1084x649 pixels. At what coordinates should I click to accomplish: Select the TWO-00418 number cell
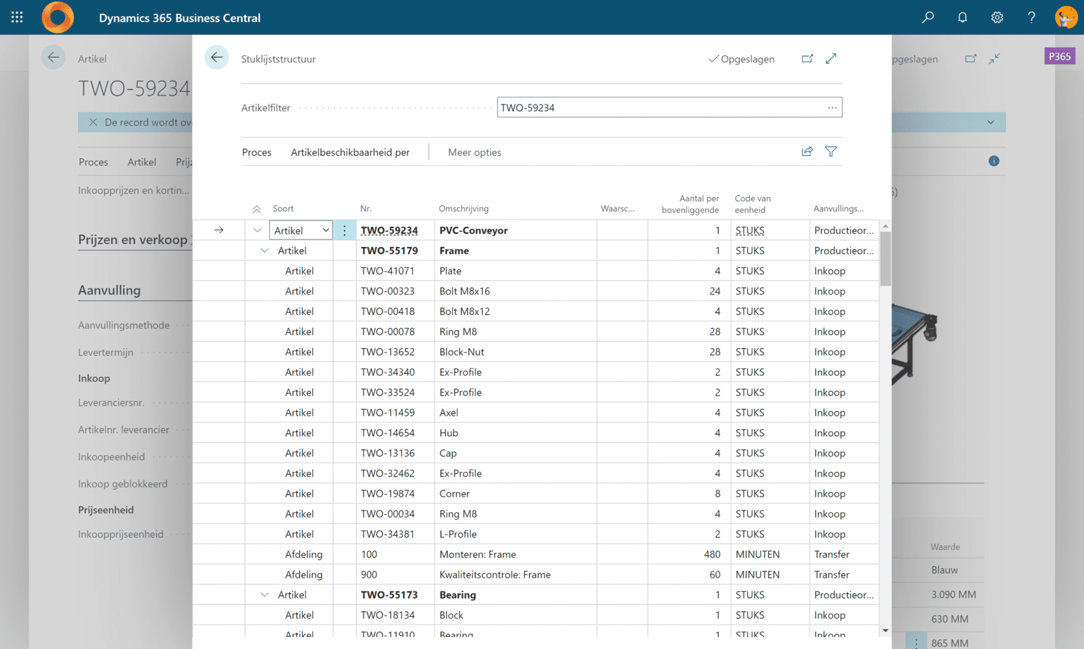click(x=395, y=312)
